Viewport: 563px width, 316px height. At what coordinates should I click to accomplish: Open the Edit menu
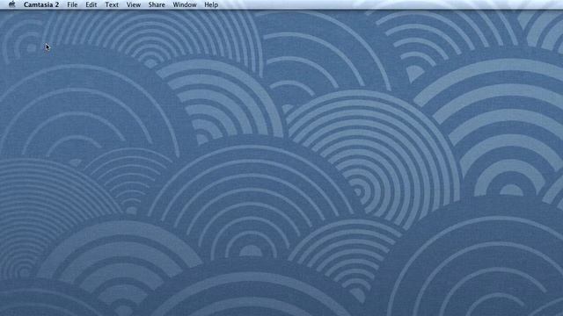(x=91, y=4)
